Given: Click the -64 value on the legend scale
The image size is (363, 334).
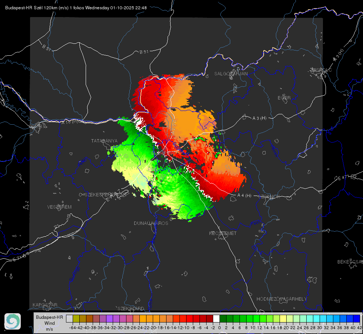Looking at the screenshot, I should pos(72,328).
